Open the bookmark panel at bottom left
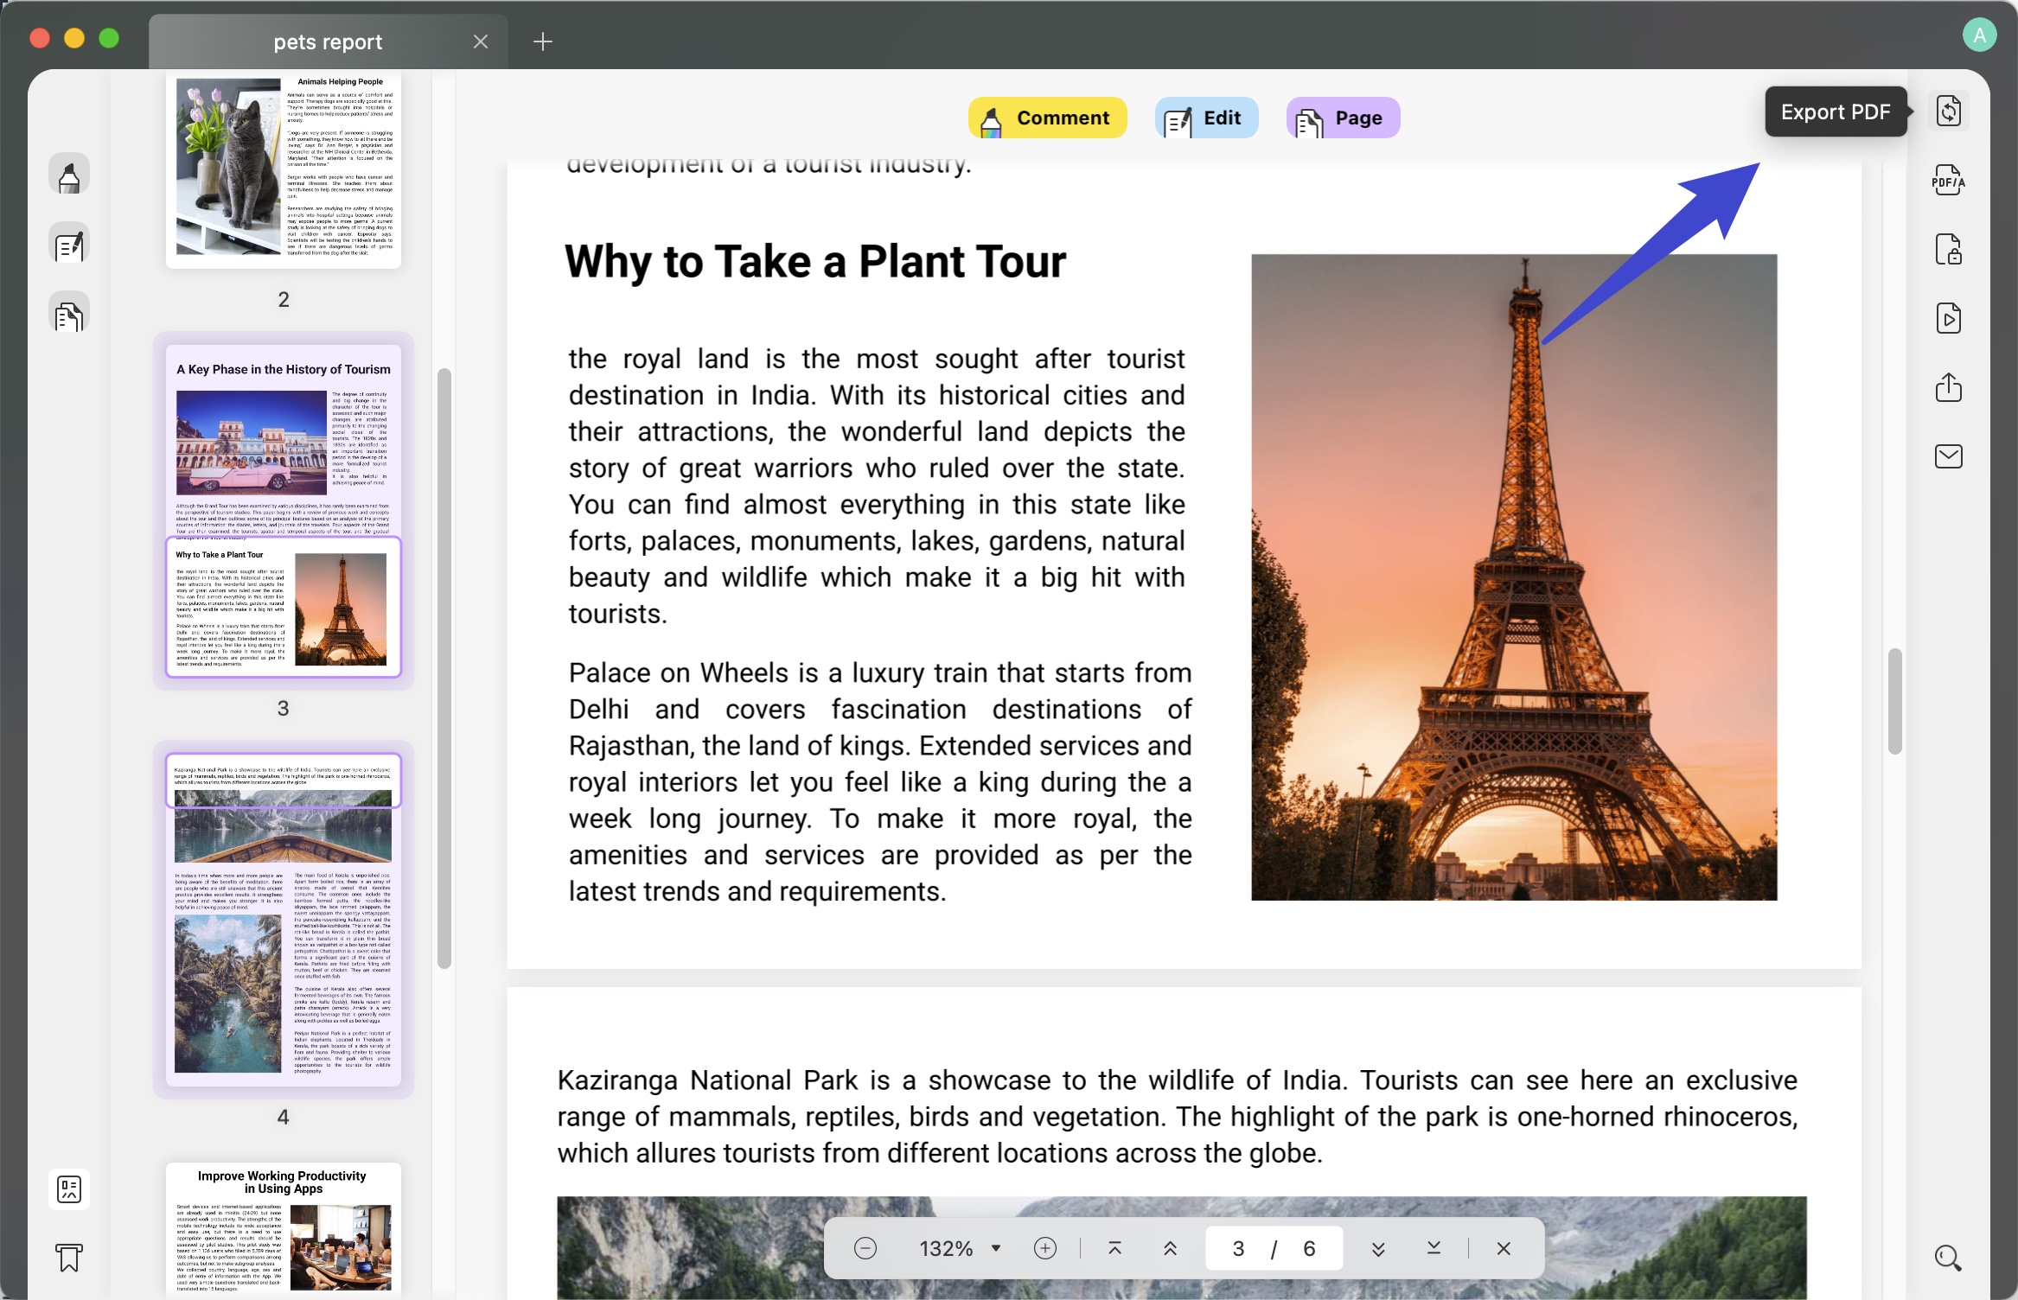The height and width of the screenshot is (1300, 2018). (69, 1258)
